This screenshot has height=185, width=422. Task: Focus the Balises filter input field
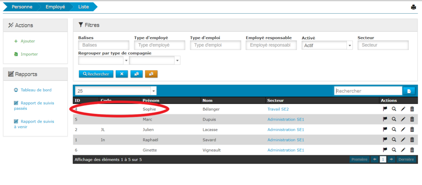[x=103, y=45]
